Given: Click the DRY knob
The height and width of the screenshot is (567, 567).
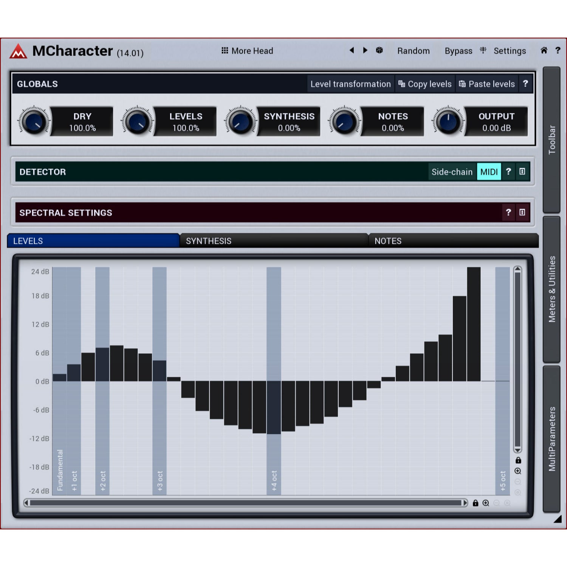Looking at the screenshot, I should (x=34, y=122).
